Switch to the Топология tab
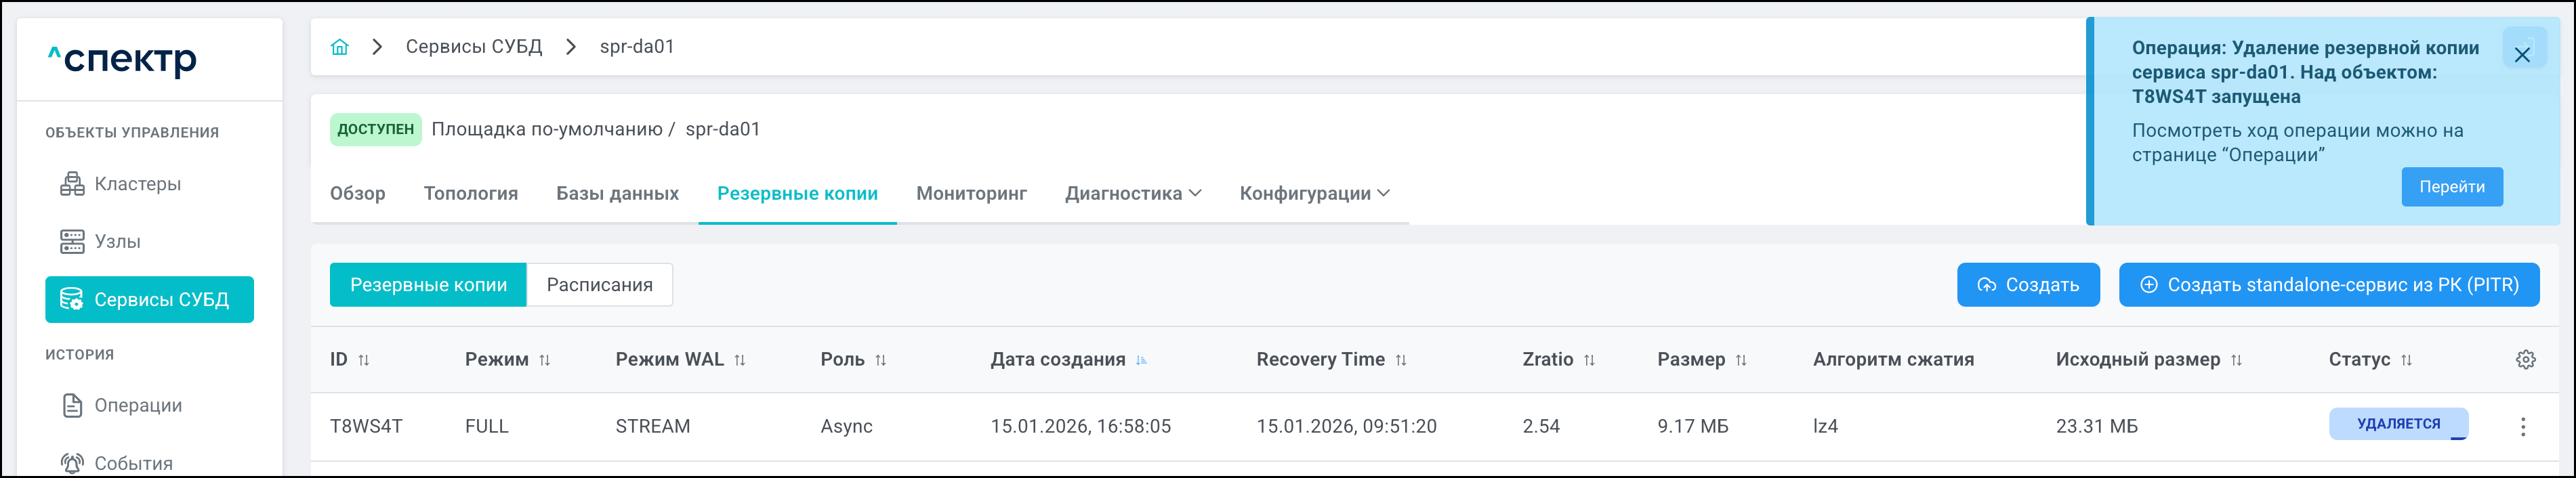The width and height of the screenshot is (2576, 478). (x=470, y=194)
